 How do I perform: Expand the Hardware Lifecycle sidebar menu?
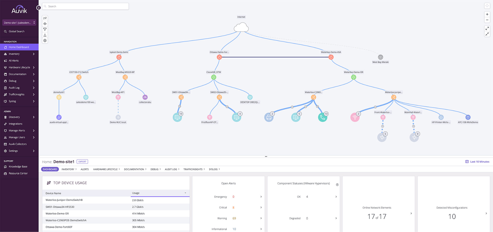(19, 68)
